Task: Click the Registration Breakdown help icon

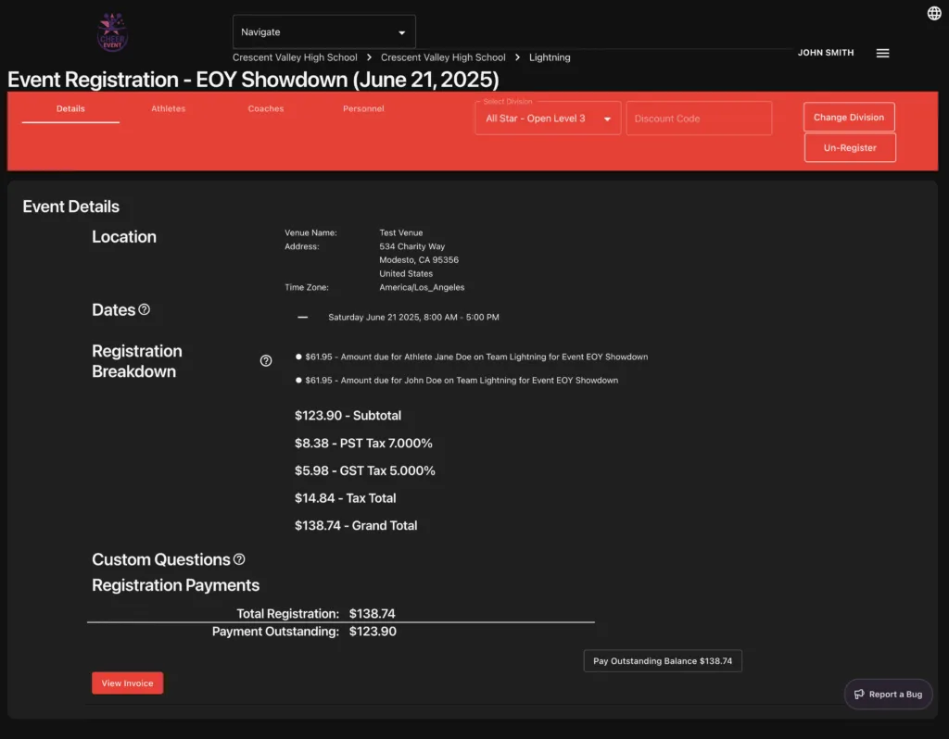Action: tap(266, 360)
